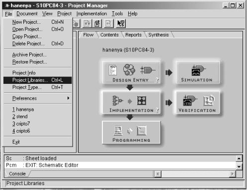The image size is (247, 190).
Task: Switch to the Reports tab
Action: [133, 35]
